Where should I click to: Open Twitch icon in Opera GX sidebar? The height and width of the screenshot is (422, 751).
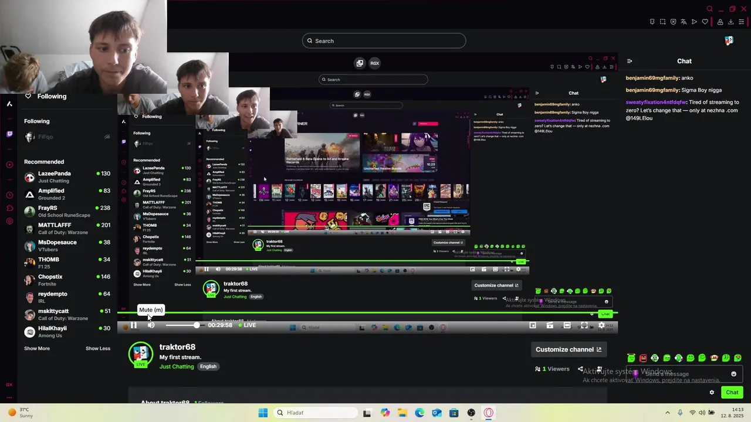[x=9, y=134]
